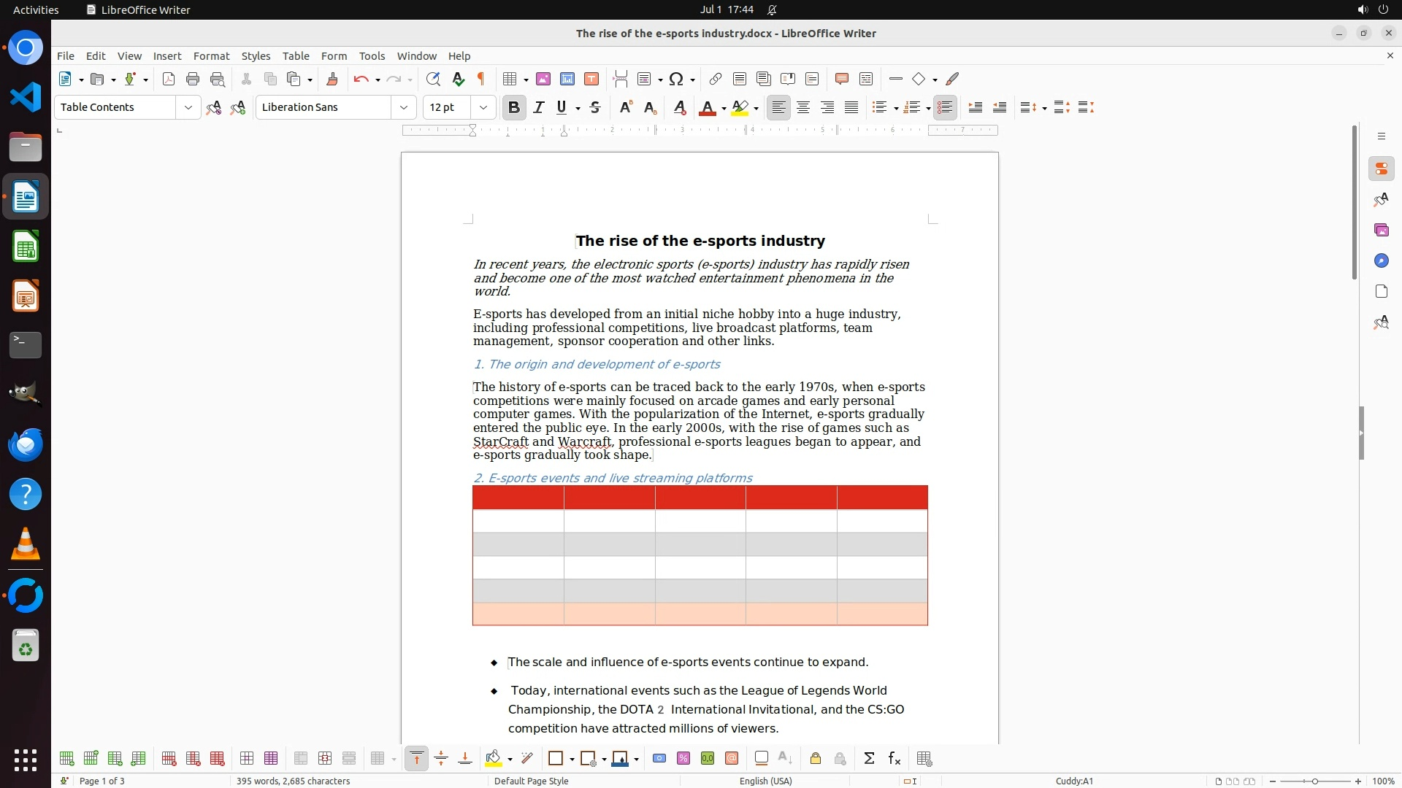Open the Navigator sidebar compass icon
1402x788 pixels.
tap(1381, 261)
